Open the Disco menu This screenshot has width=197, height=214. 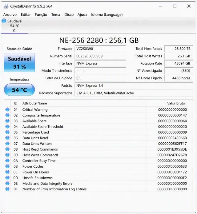pos(69,14)
